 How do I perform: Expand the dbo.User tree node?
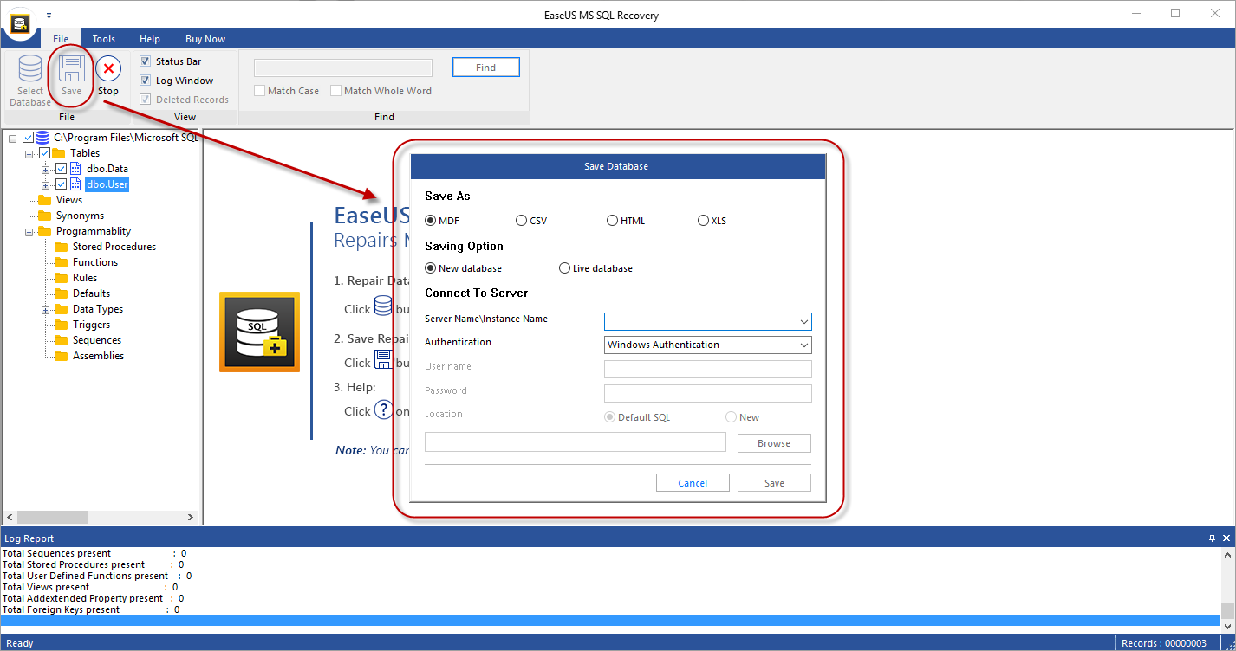coord(45,184)
